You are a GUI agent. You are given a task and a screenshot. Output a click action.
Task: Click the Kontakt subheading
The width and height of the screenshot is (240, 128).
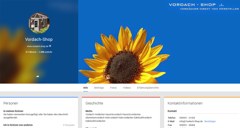172,111
